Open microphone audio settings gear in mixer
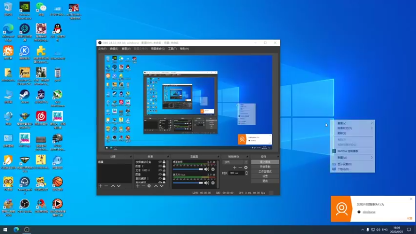This screenshot has height=234, width=416. [213, 183]
